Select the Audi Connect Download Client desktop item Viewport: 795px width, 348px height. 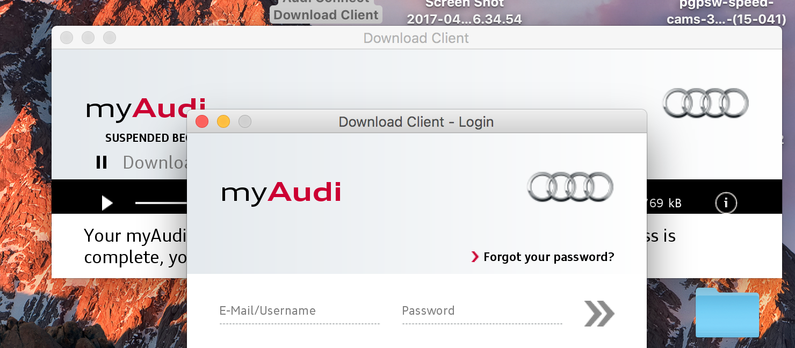(x=326, y=11)
